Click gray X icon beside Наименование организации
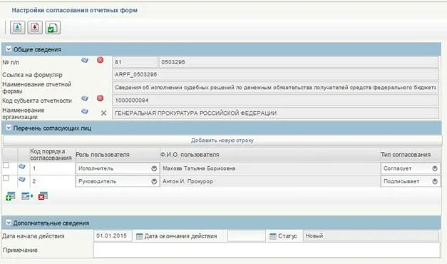The width and height of the screenshot is (447, 264). click(104, 113)
